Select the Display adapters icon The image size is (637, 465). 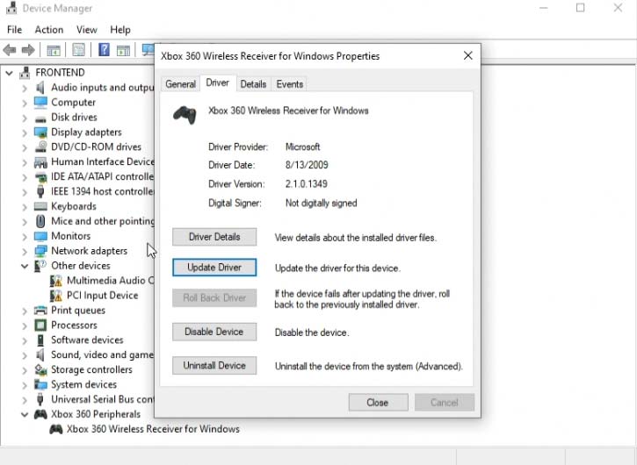(40, 132)
